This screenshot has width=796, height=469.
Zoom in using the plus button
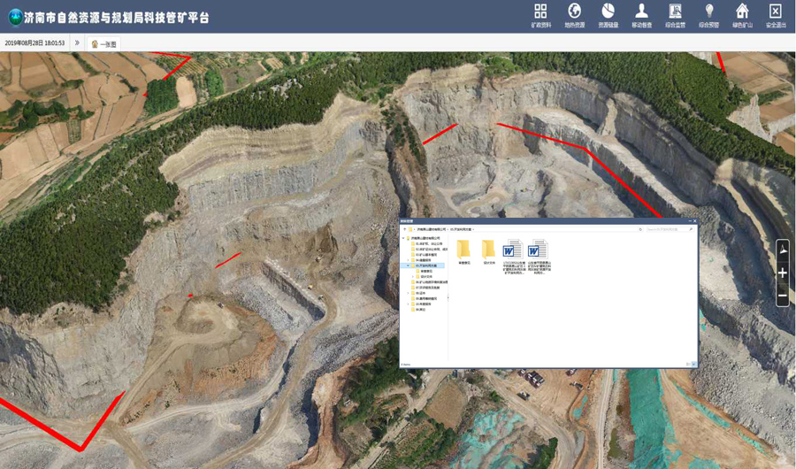[783, 273]
